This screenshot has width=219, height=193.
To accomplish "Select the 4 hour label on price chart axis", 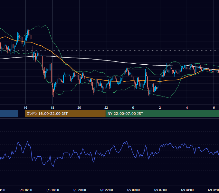I will 187,108.
